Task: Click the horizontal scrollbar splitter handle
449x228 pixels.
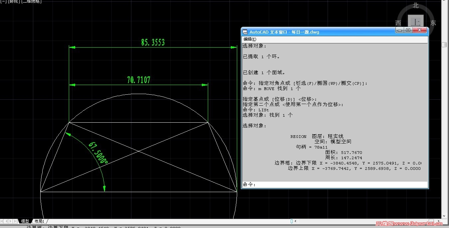Action: click(292, 221)
